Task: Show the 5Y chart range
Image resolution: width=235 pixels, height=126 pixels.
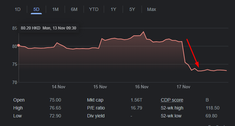Action: click(132, 9)
